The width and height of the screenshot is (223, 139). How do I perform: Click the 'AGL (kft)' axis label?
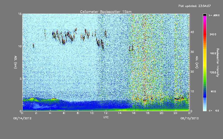tap(197, 62)
